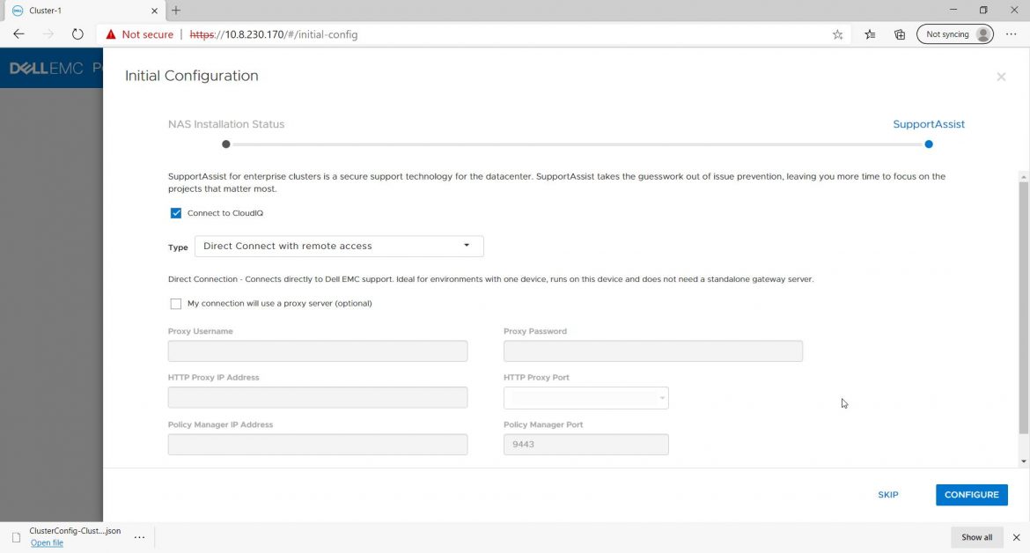Expand the connection Type dropdown

[339, 247]
